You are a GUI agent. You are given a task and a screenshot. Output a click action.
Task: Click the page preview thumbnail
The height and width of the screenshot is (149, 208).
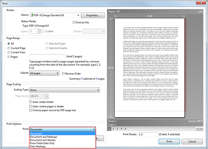[x=149, y=68]
